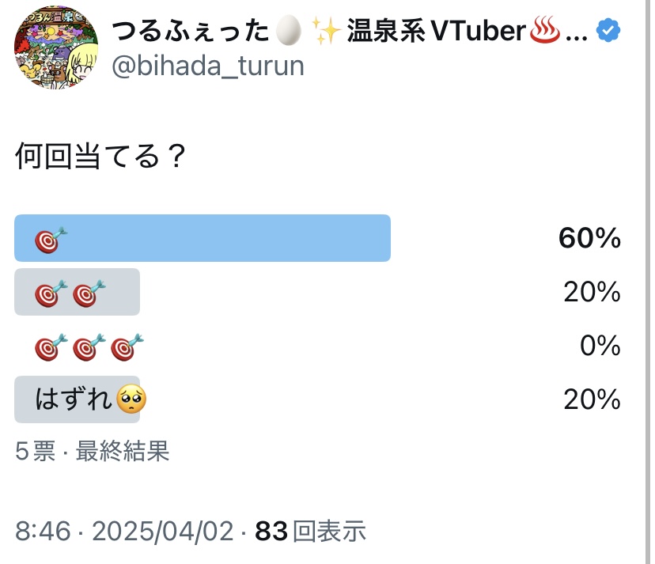Click the two dart targets poll option
This screenshot has width=655, height=564.
(77, 292)
